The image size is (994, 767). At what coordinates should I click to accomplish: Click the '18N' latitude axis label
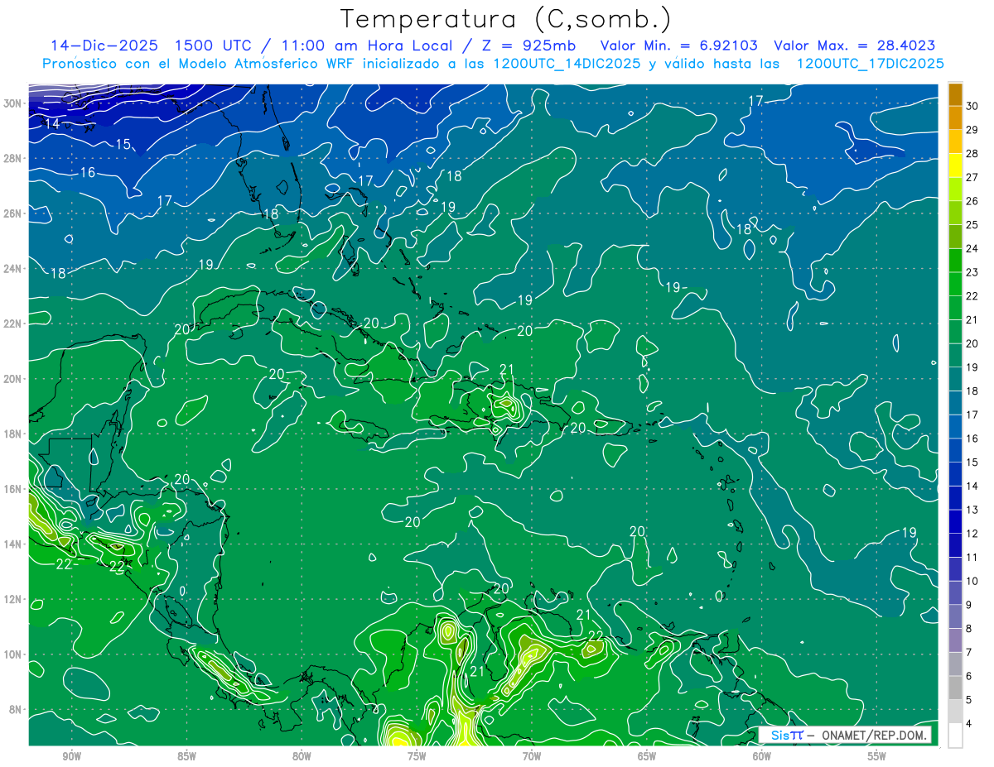12,434
